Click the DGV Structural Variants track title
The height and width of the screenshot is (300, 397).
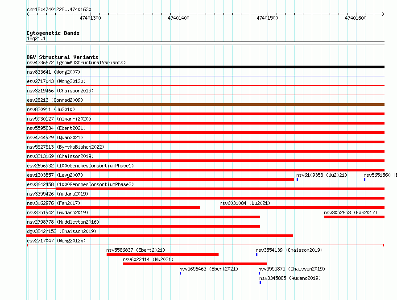(62, 57)
